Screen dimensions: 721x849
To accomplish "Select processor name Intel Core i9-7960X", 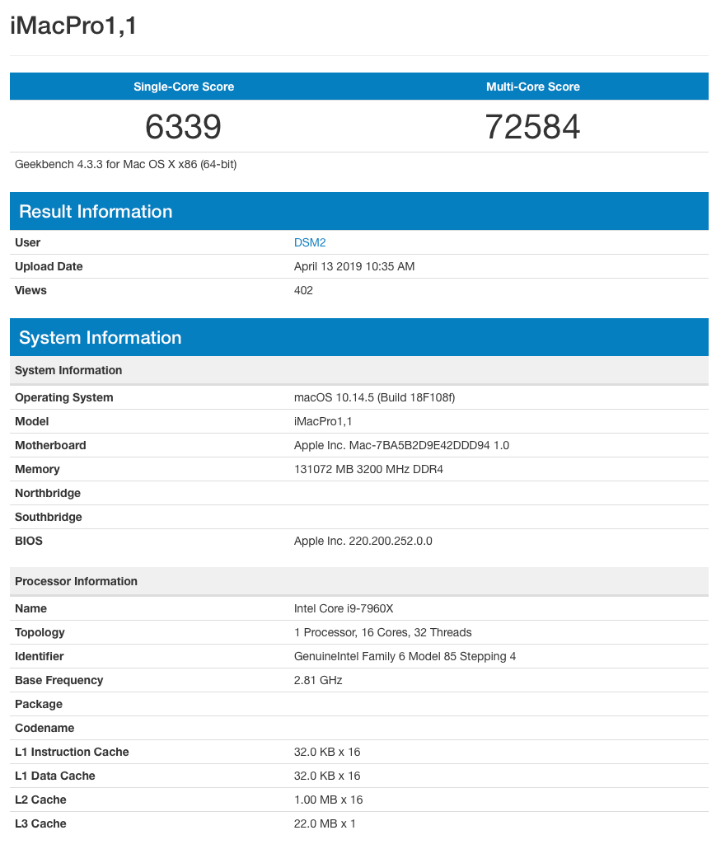I will tap(343, 608).
